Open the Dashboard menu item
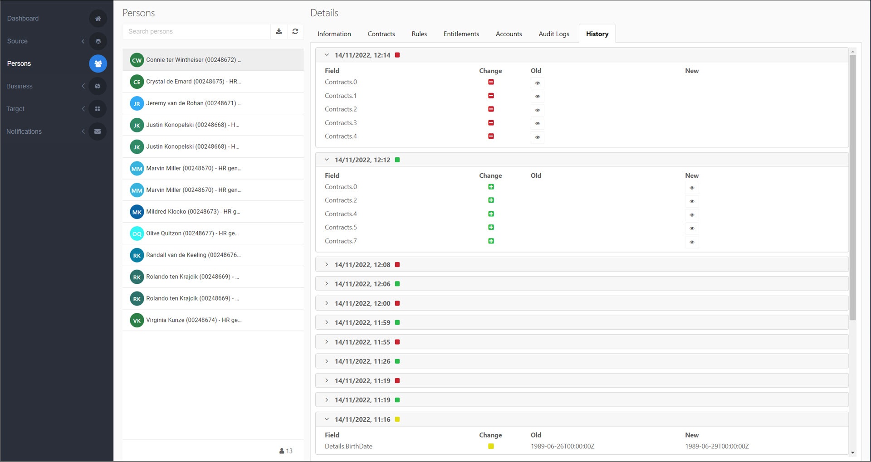Image resolution: width=871 pixels, height=462 pixels. (x=23, y=19)
